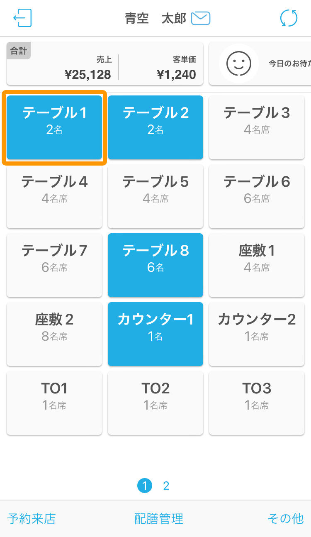Open 配膳管理 serving management

point(159,518)
